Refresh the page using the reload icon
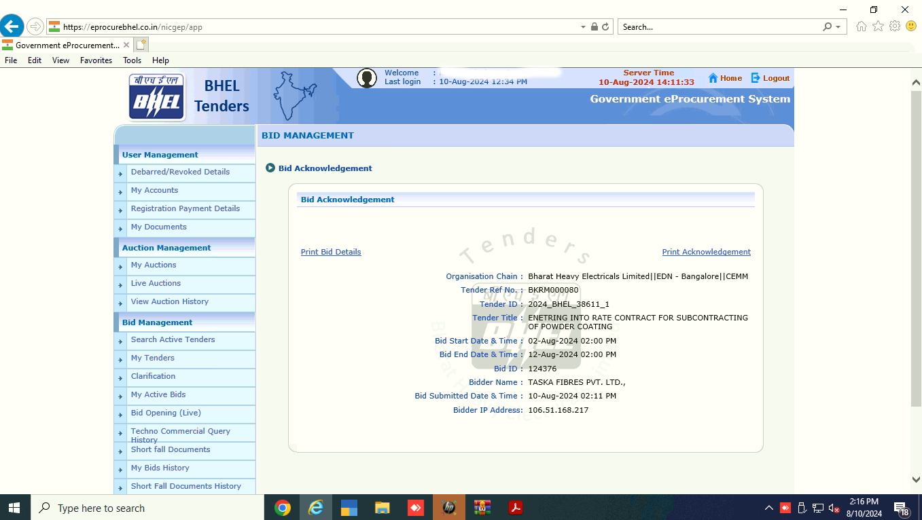The image size is (922, 520). point(605,27)
